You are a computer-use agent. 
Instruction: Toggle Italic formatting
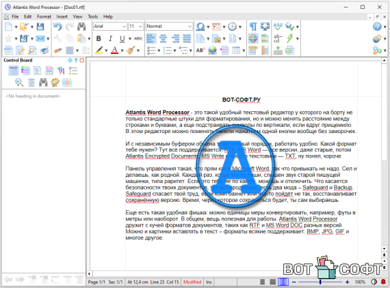point(110,38)
